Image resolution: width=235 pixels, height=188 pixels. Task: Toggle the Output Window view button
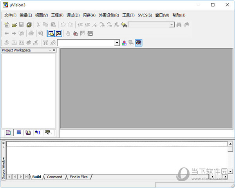(x=58, y=34)
